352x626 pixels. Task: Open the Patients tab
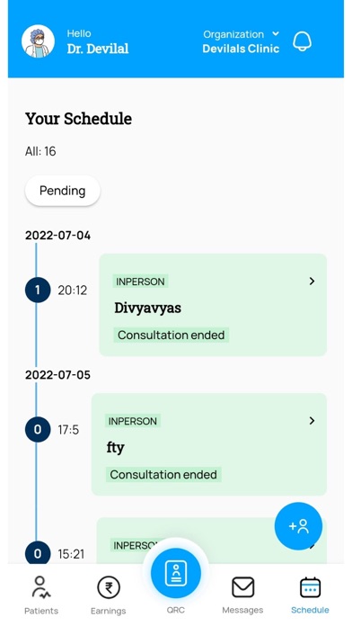tap(41, 595)
